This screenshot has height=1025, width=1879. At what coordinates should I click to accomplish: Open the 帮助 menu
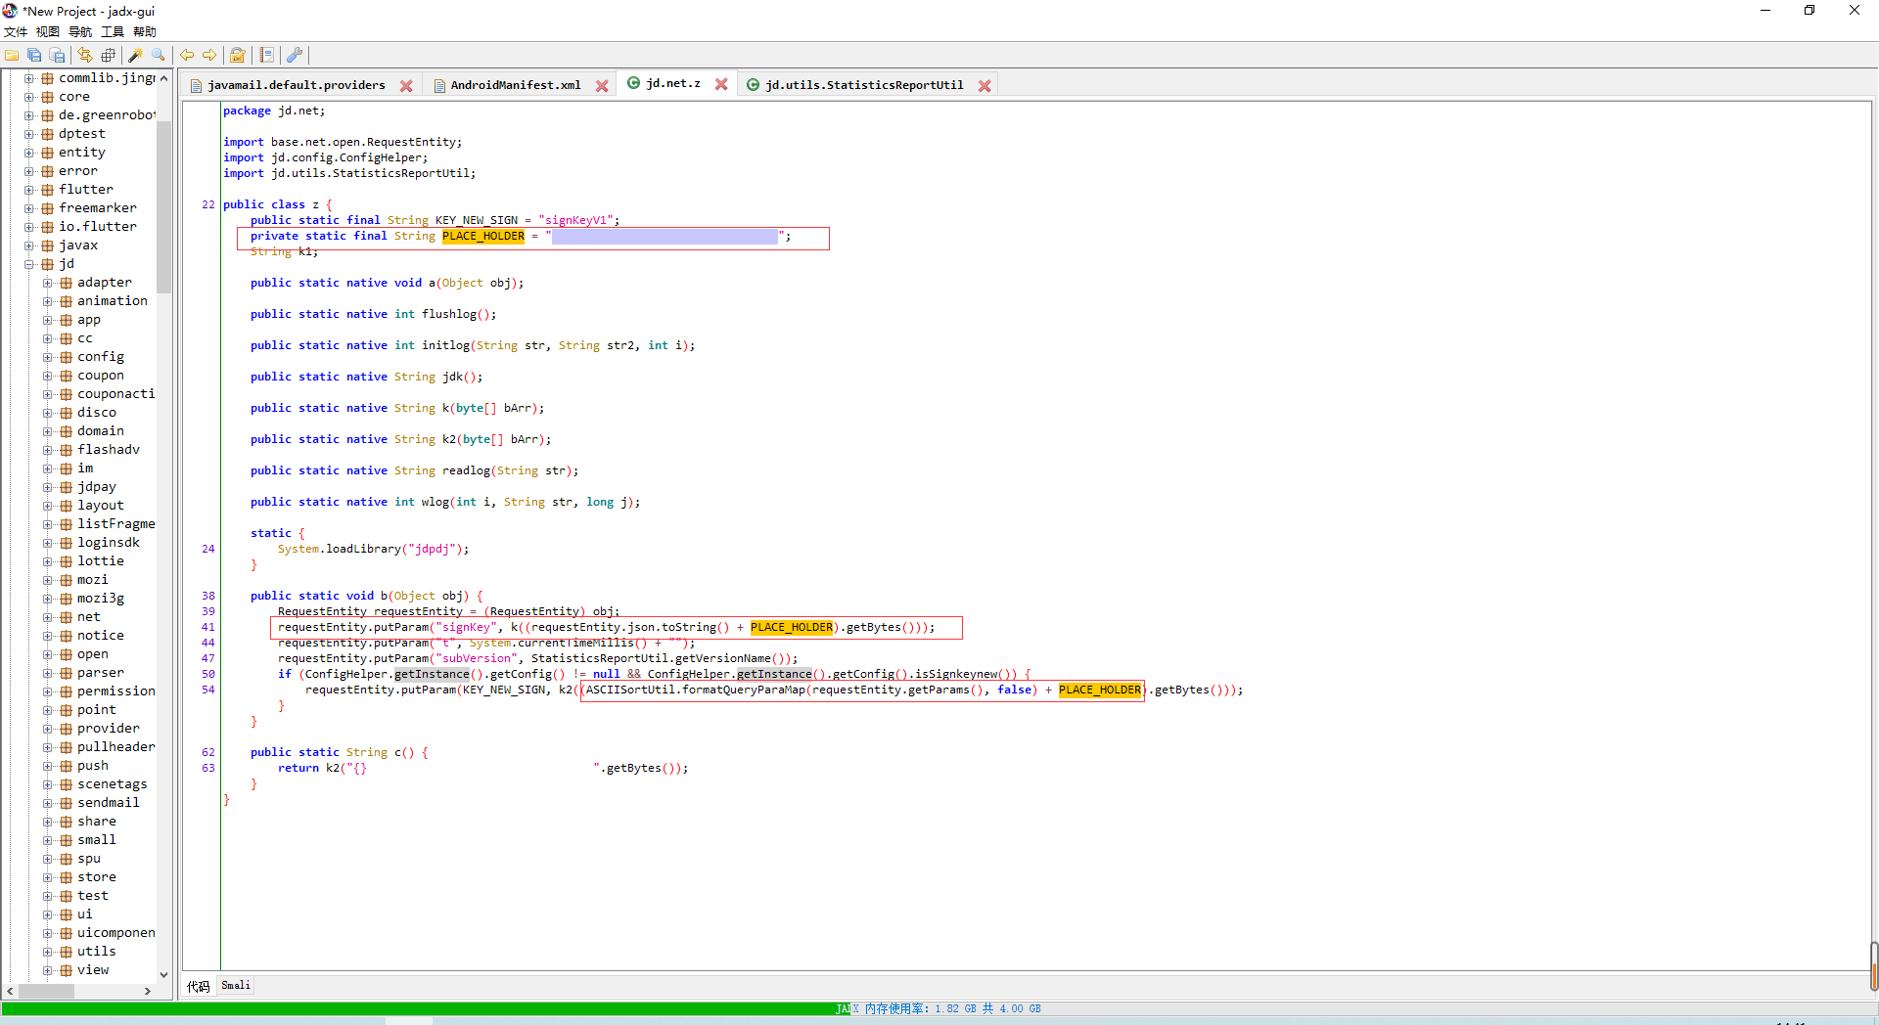pyautogui.click(x=145, y=32)
